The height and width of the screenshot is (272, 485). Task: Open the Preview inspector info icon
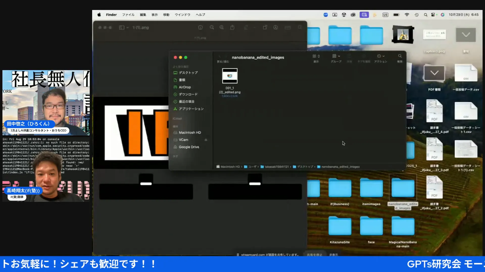[200, 27]
